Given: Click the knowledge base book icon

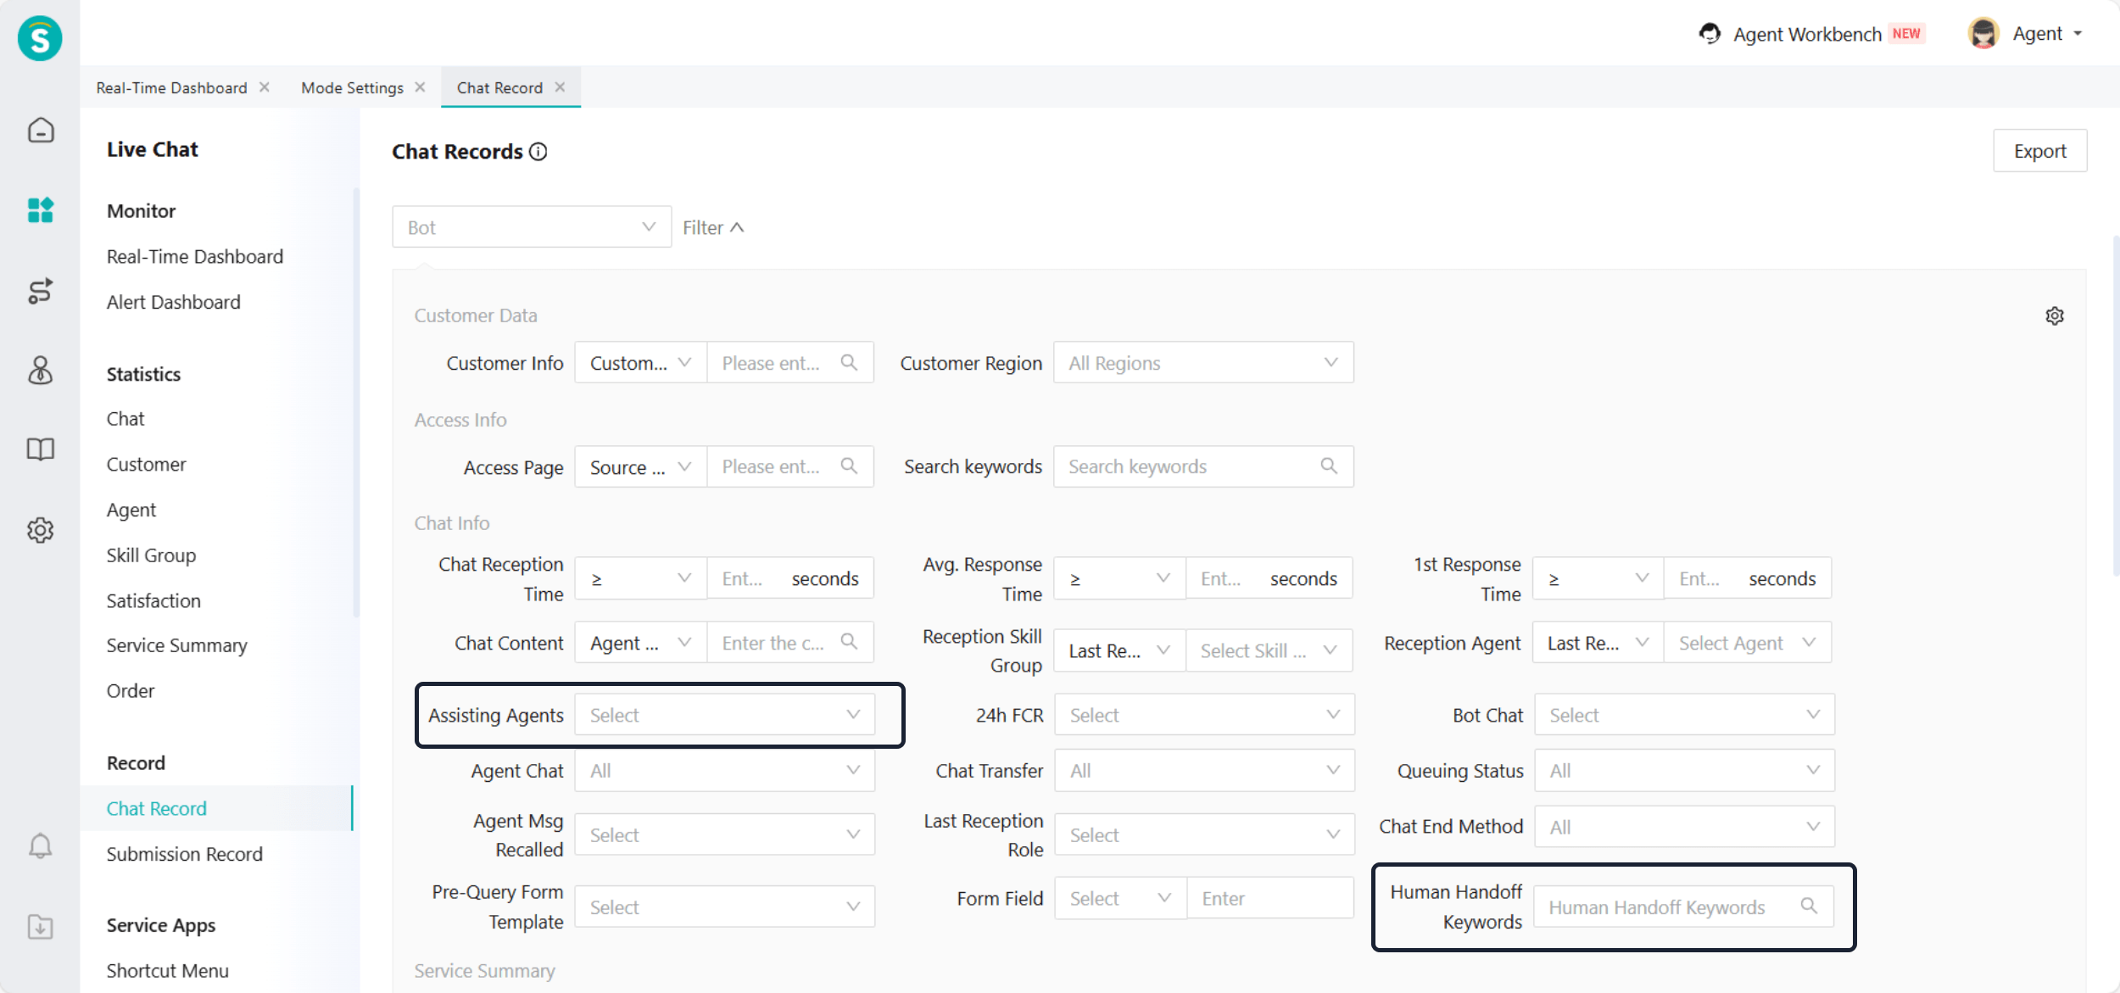Looking at the screenshot, I should [x=40, y=449].
